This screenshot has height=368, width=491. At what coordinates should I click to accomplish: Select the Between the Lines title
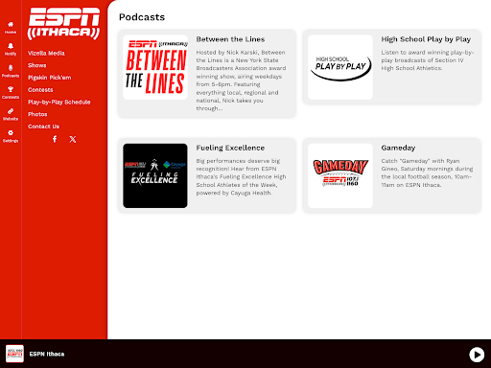tap(230, 39)
